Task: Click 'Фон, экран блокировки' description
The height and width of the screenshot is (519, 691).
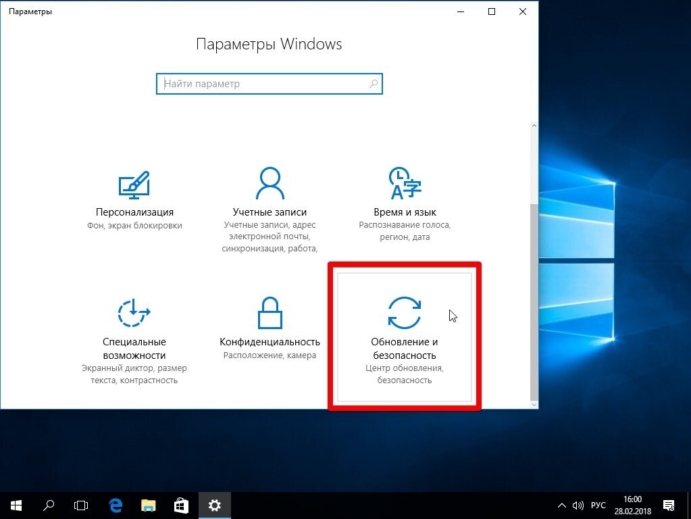Action: (x=134, y=225)
